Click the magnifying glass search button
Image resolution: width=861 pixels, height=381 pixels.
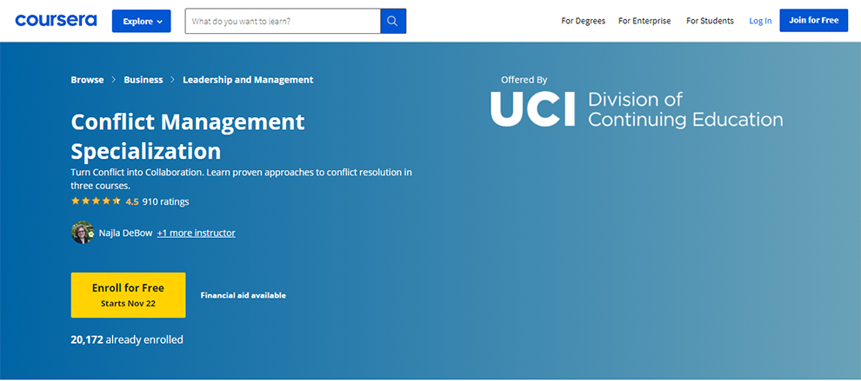click(393, 22)
